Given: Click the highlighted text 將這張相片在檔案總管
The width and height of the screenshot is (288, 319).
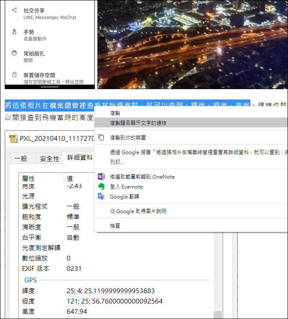Looking at the screenshot, I should (49, 105).
